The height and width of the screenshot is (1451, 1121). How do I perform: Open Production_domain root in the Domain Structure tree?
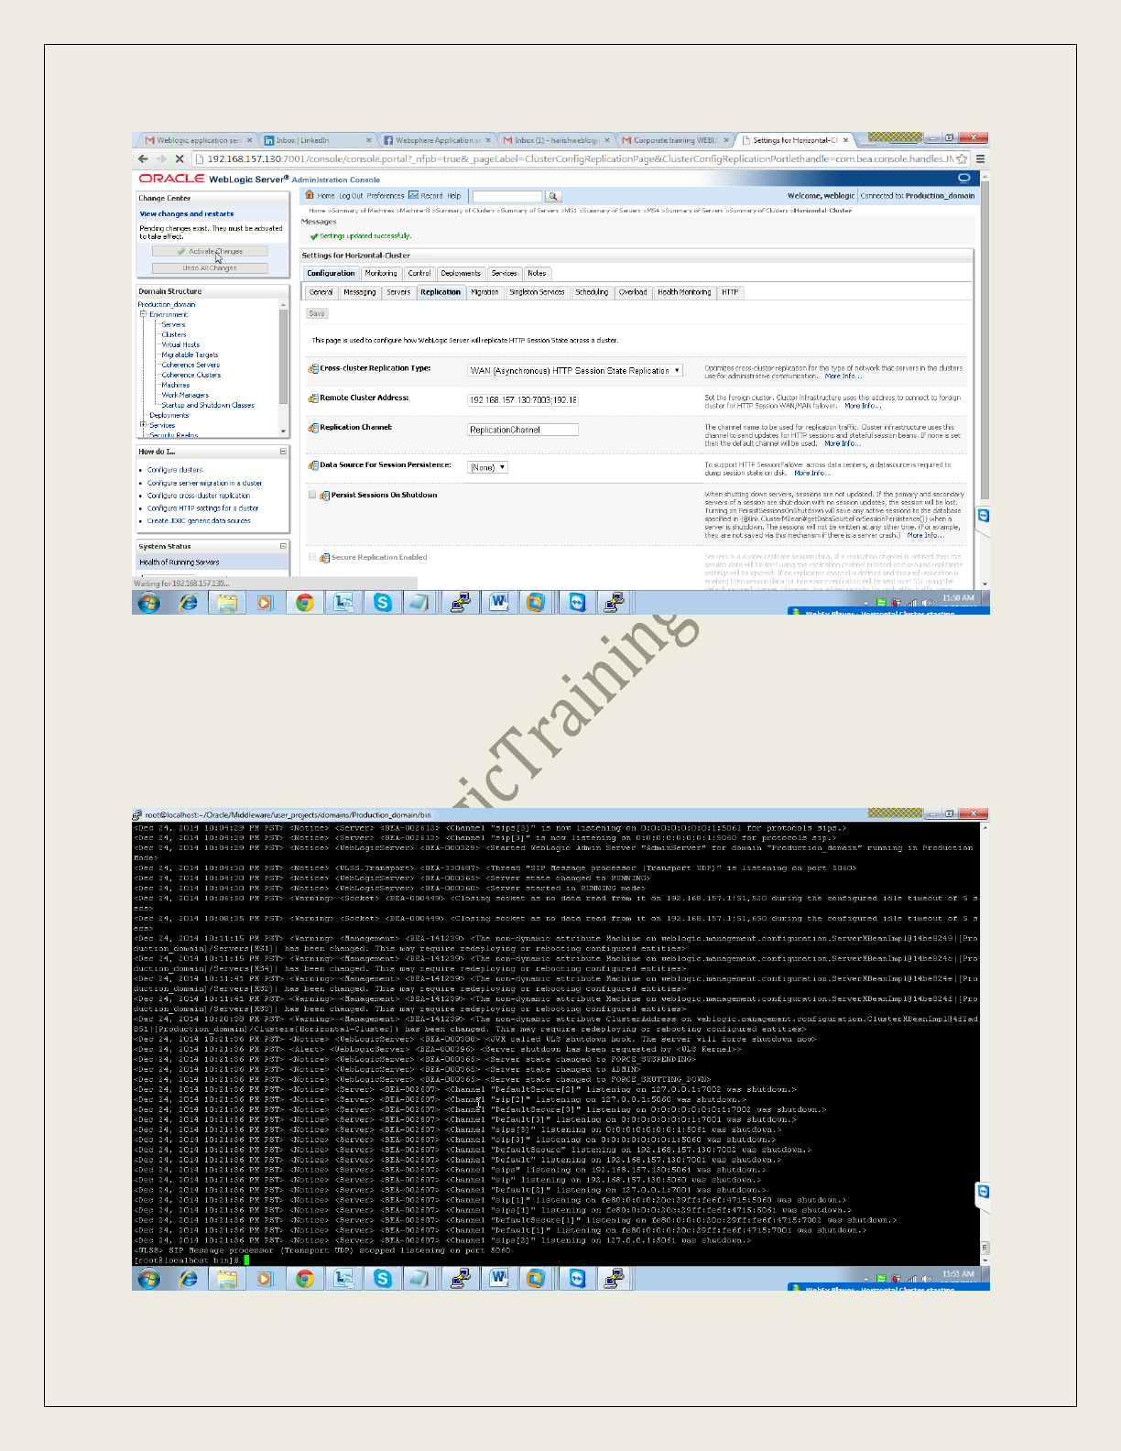point(167,304)
